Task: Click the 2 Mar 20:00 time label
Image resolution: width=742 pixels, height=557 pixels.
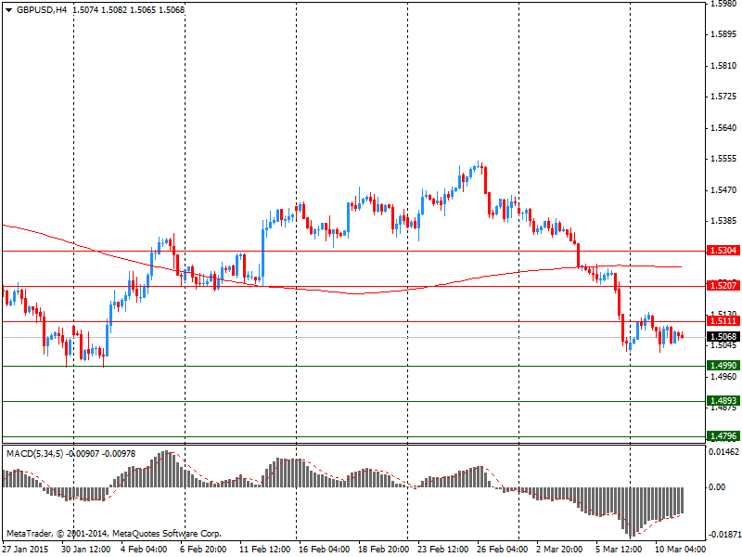Action: (x=559, y=549)
